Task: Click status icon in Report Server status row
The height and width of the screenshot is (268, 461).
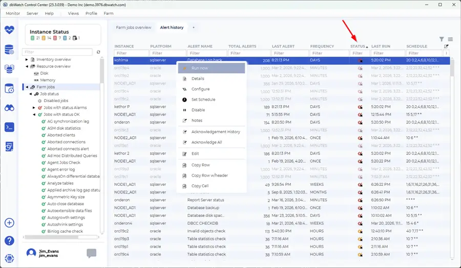Action: click(360, 200)
